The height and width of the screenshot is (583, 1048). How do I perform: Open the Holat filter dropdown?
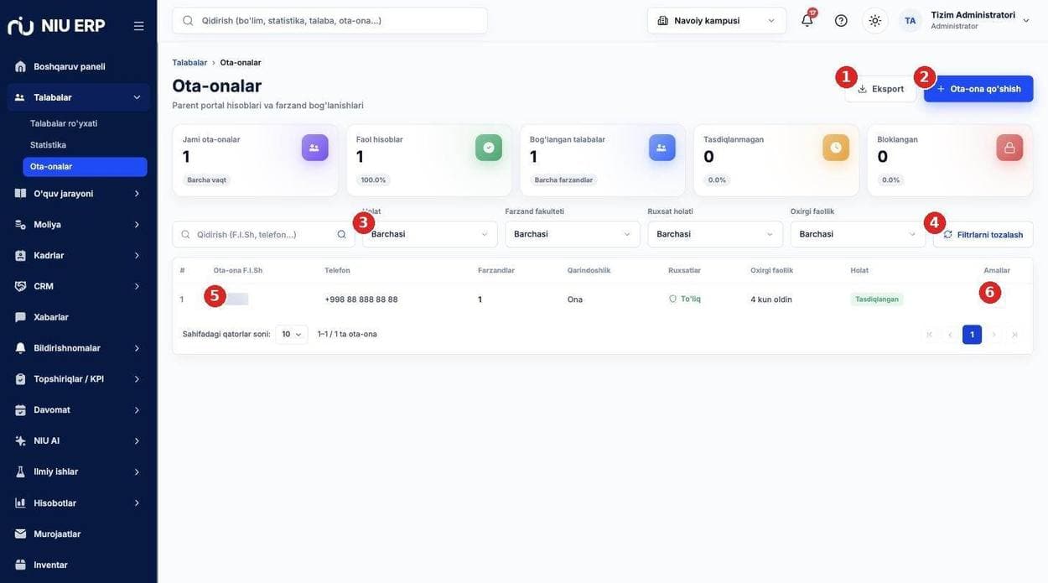coord(430,234)
